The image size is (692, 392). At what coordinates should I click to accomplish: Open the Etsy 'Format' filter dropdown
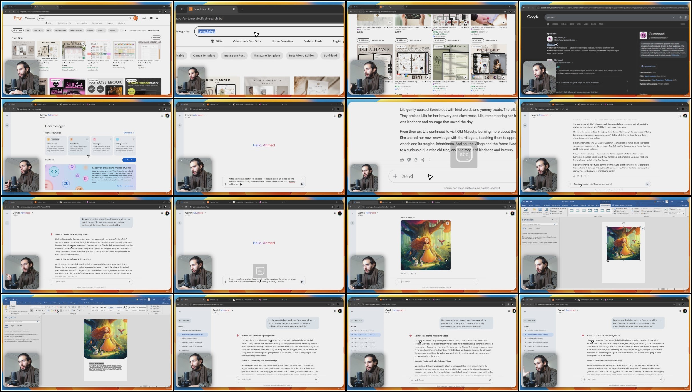(101, 30)
